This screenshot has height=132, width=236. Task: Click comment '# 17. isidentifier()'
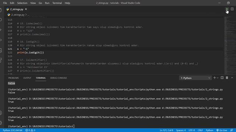click(32, 60)
